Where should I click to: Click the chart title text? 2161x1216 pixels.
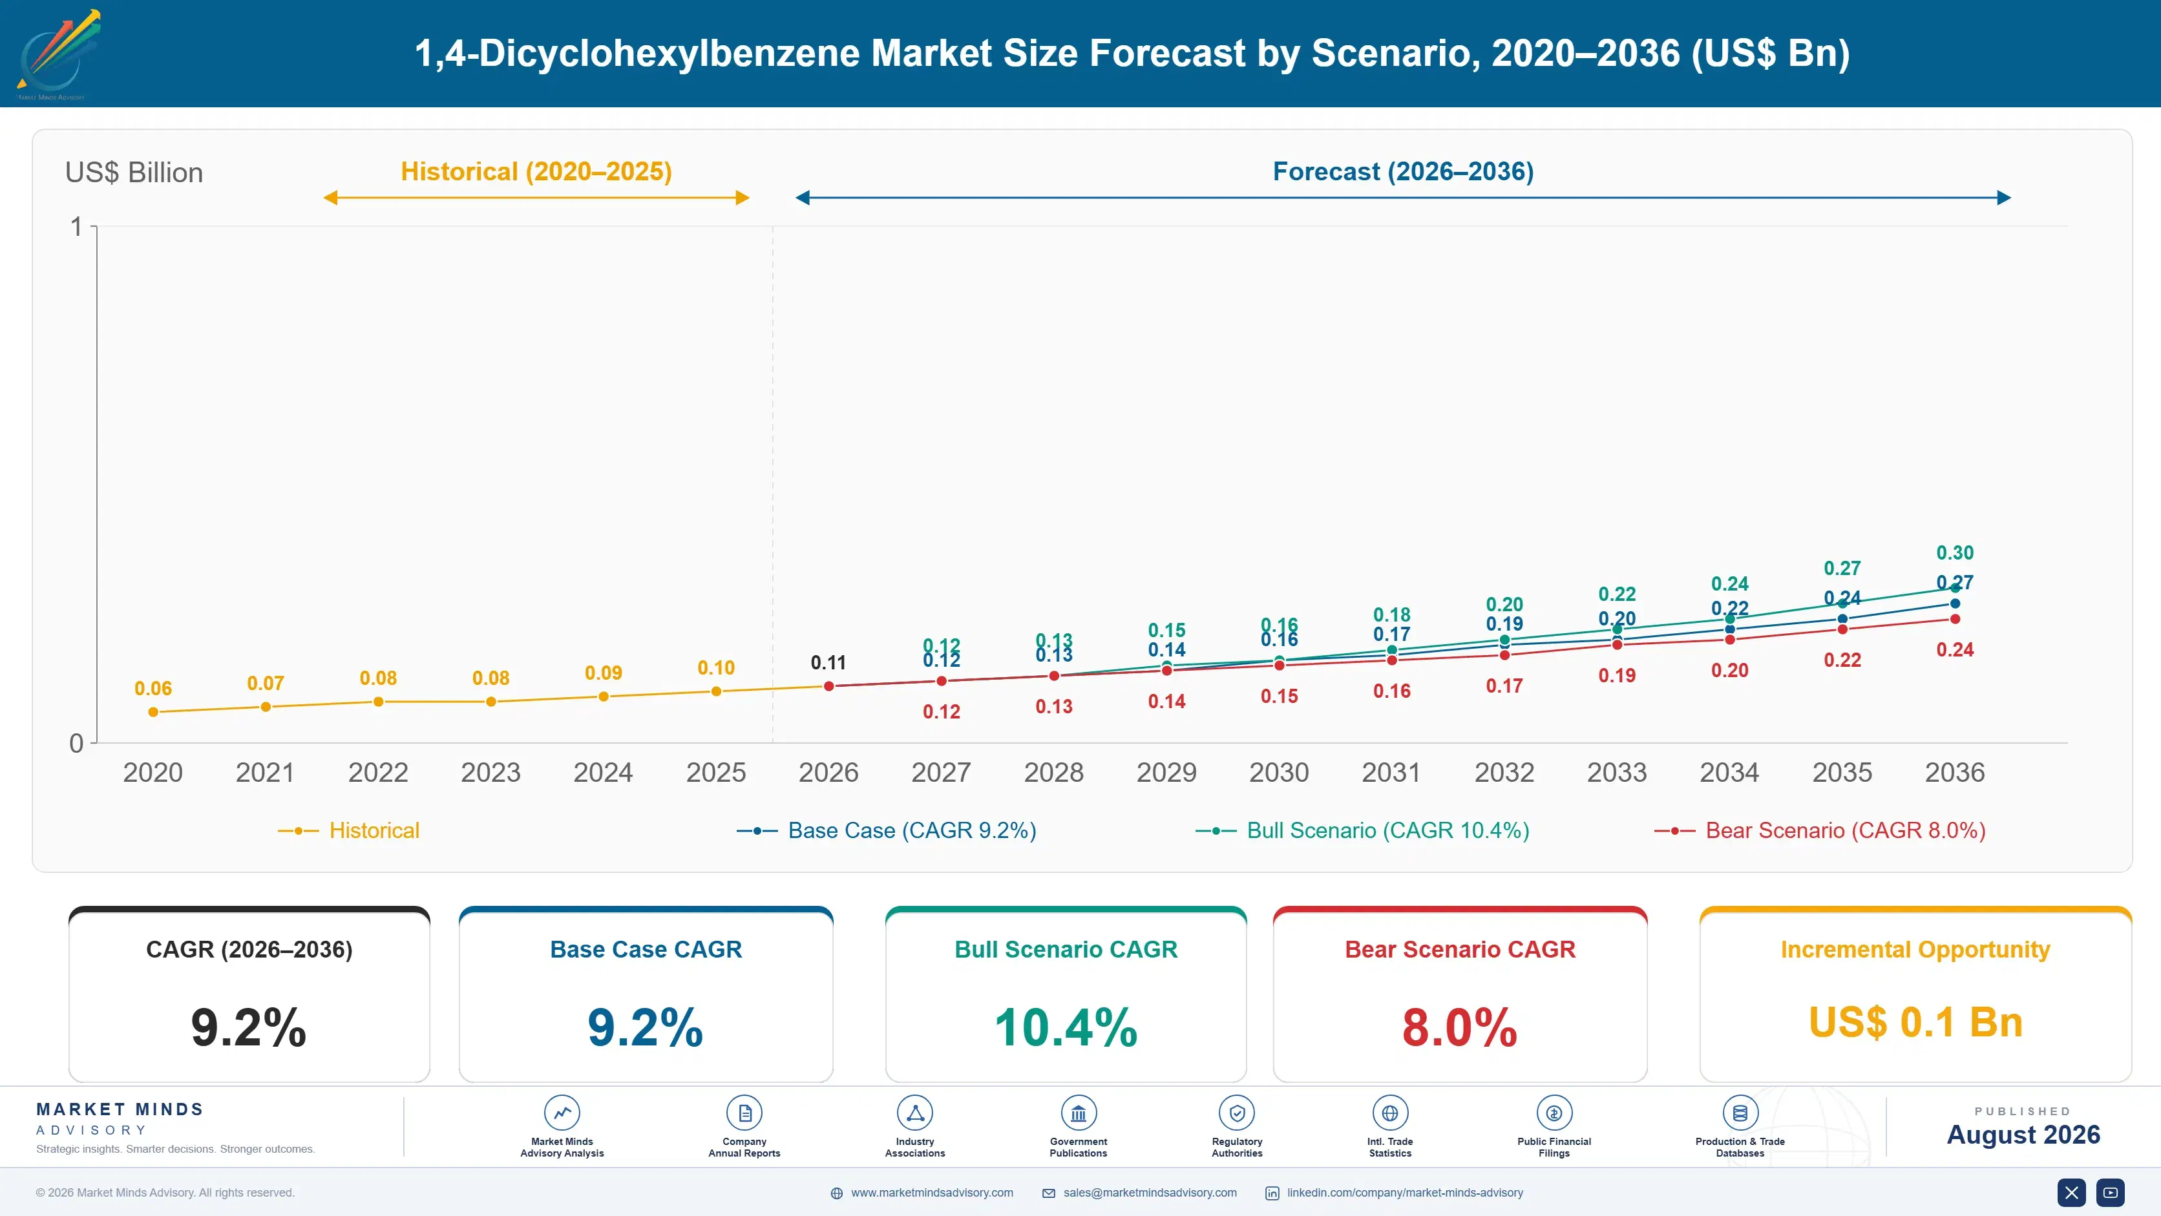coord(1132,53)
